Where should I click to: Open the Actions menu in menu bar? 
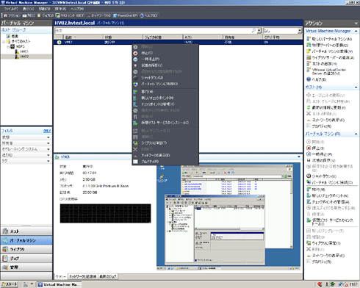(x=60, y=9)
